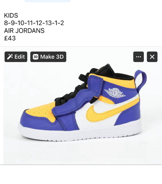
Task: Place cursor after the £43 price
Action: 16,38
